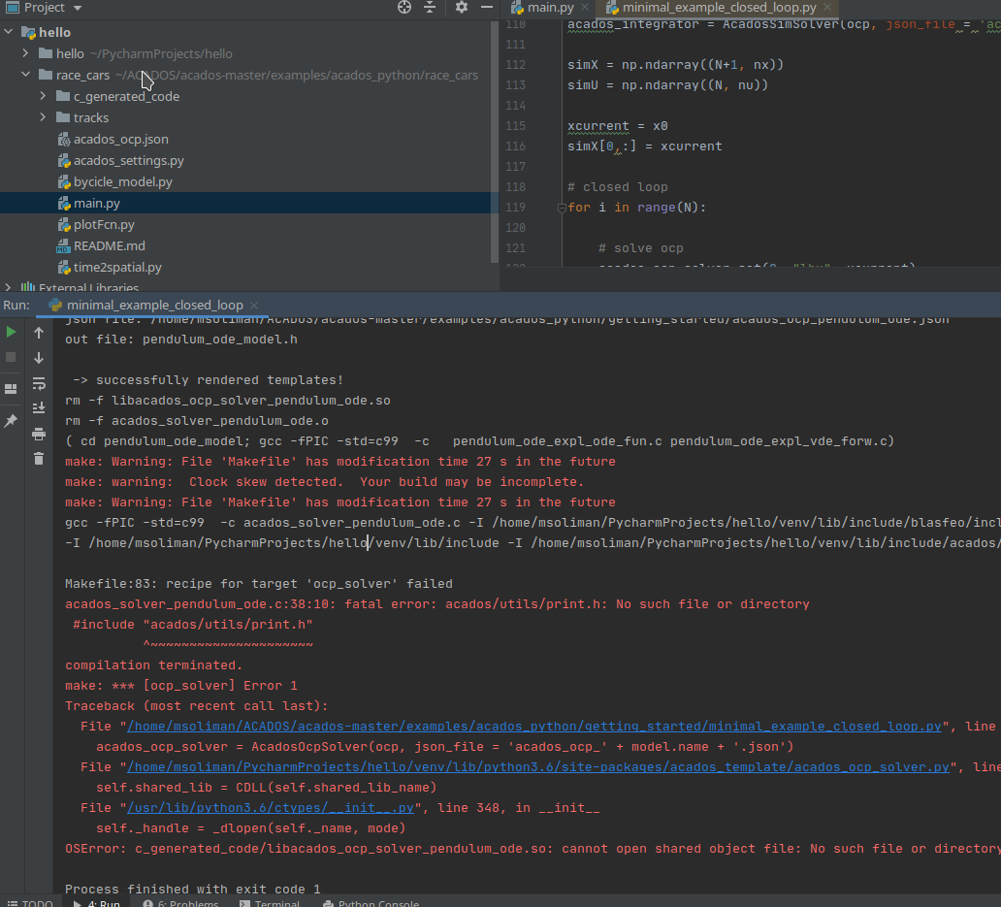Open the ctypes __init__.py traceback link
This screenshot has height=907, width=1001.
[270, 807]
